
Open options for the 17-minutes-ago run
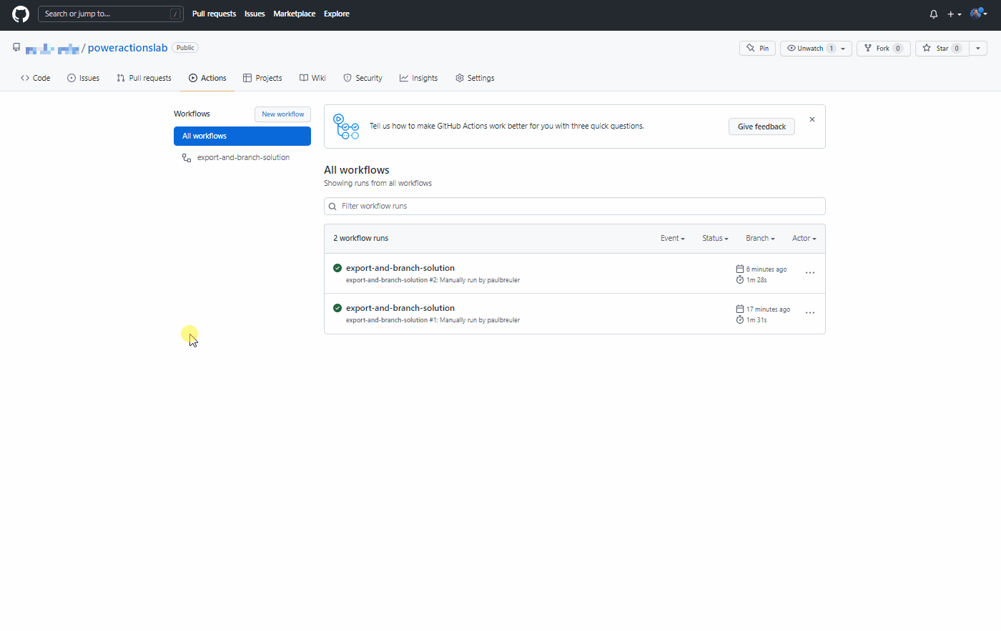[x=810, y=313]
